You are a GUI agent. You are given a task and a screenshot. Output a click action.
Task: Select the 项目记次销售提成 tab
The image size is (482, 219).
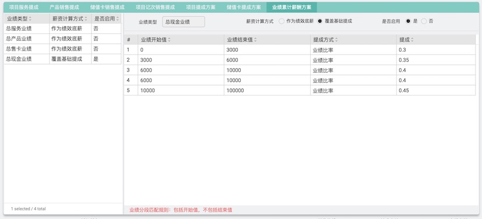coord(155,8)
